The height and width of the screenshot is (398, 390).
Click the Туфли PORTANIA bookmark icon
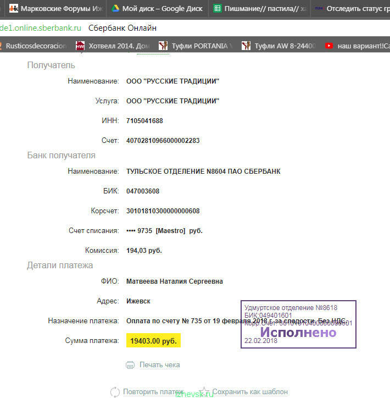point(163,46)
